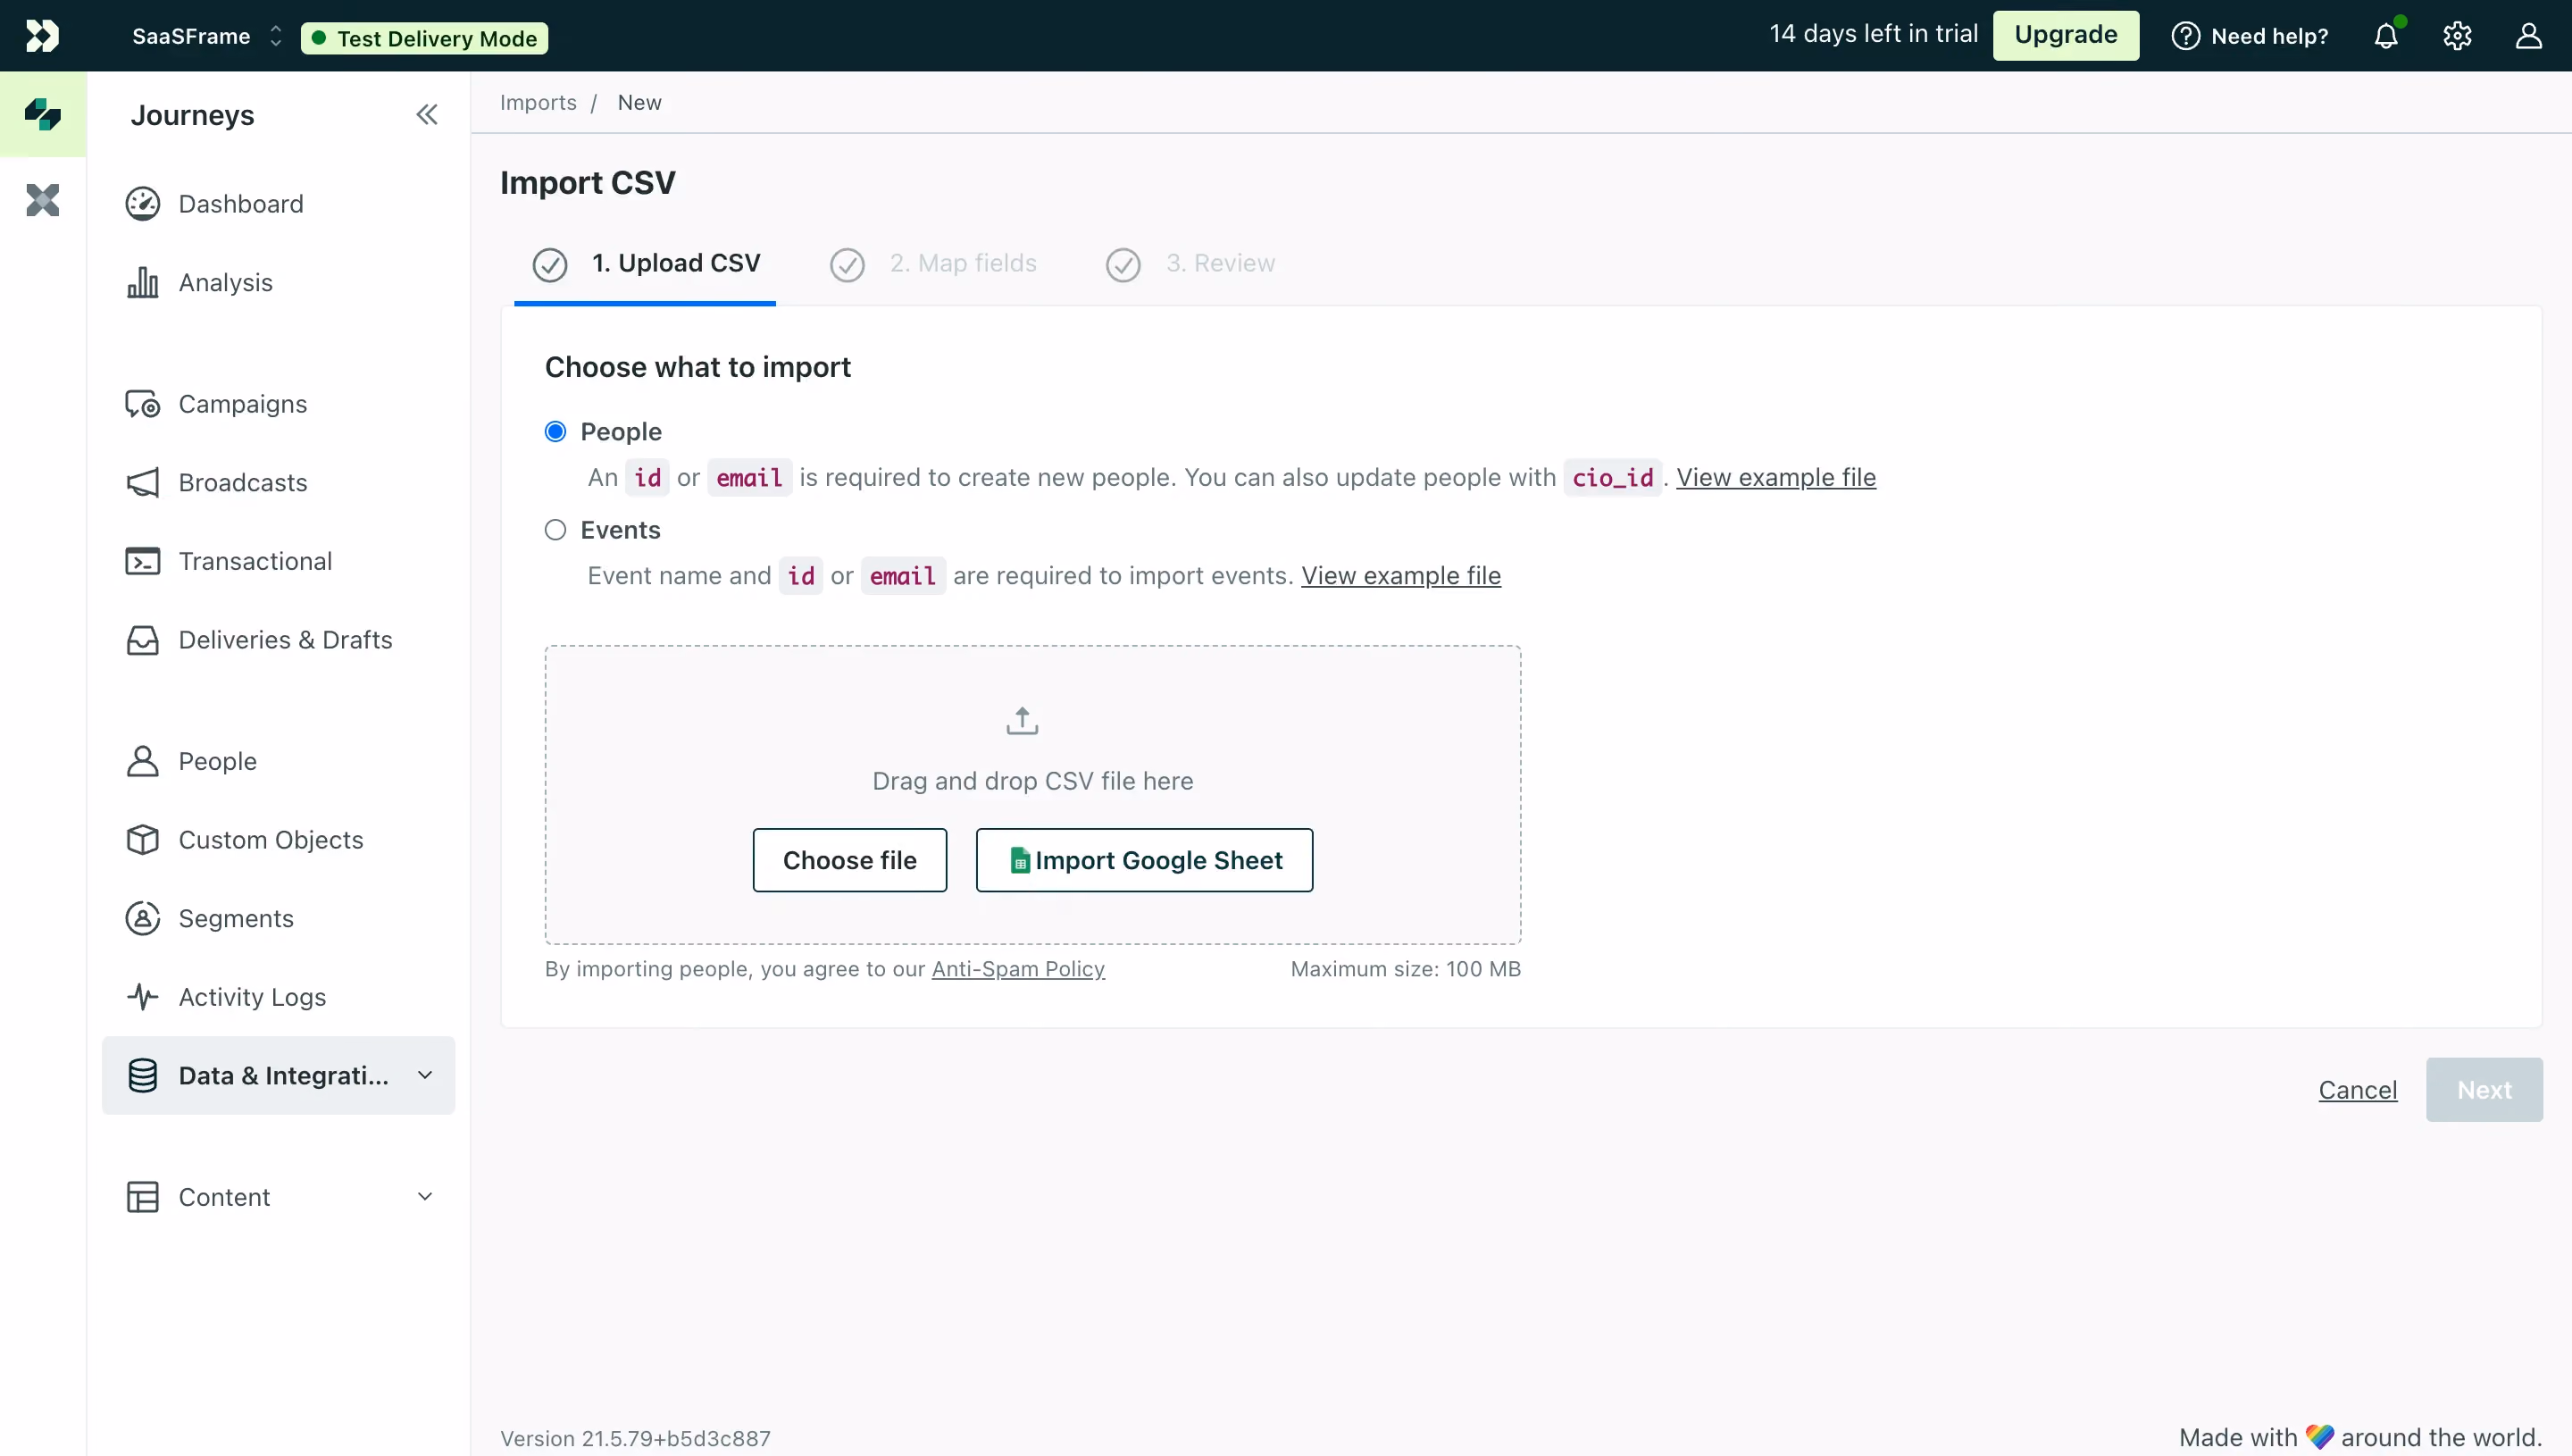Select the Events import radio button
The width and height of the screenshot is (2572, 1456).
(555, 530)
